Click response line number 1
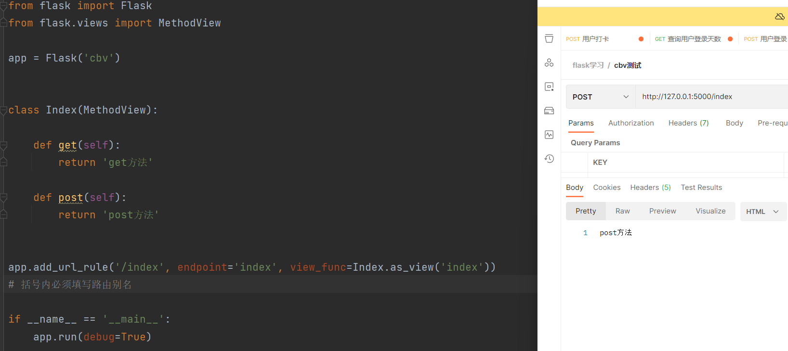The width and height of the screenshot is (788, 351). (585, 233)
